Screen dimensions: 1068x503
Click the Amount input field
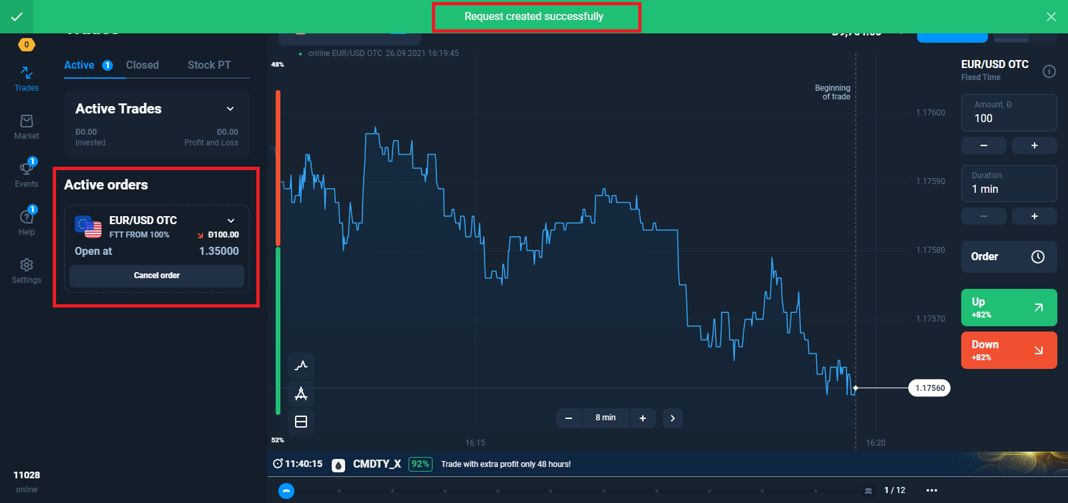pyautogui.click(x=1009, y=118)
